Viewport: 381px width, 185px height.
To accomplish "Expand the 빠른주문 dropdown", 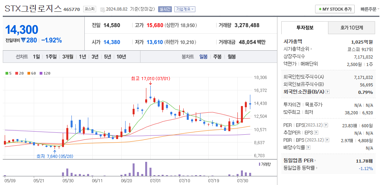I will tap(370, 9).
